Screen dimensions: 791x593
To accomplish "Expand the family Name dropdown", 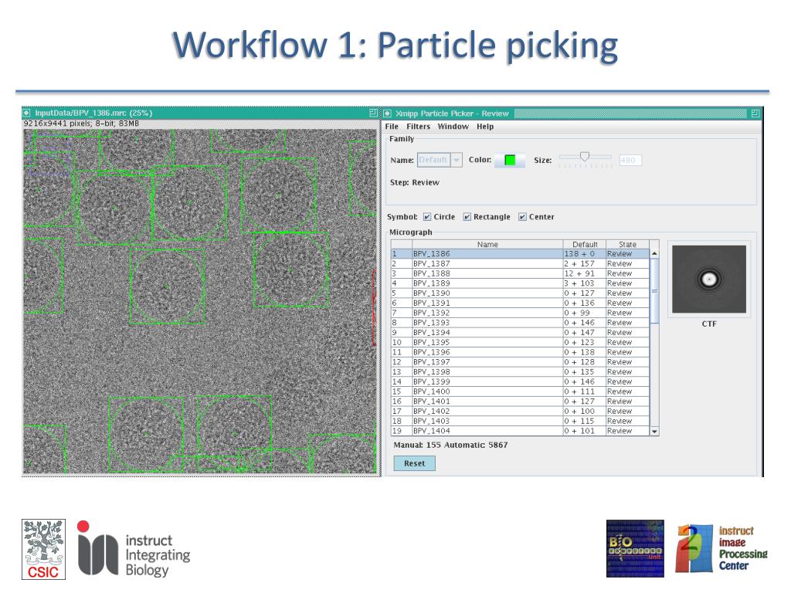I will pos(456,160).
